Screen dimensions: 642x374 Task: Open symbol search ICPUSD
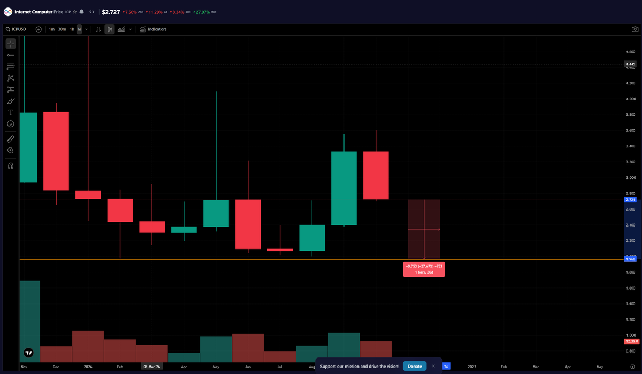point(16,29)
